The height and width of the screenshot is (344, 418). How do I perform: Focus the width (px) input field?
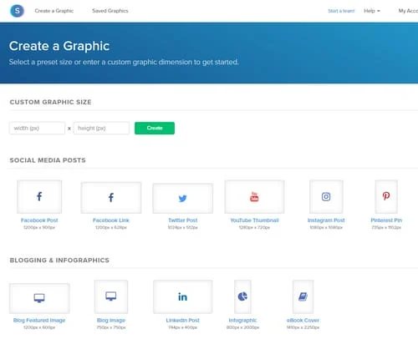37,128
